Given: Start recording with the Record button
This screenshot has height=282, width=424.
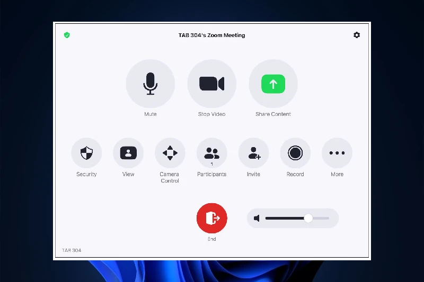Looking at the screenshot, I should [x=295, y=153].
